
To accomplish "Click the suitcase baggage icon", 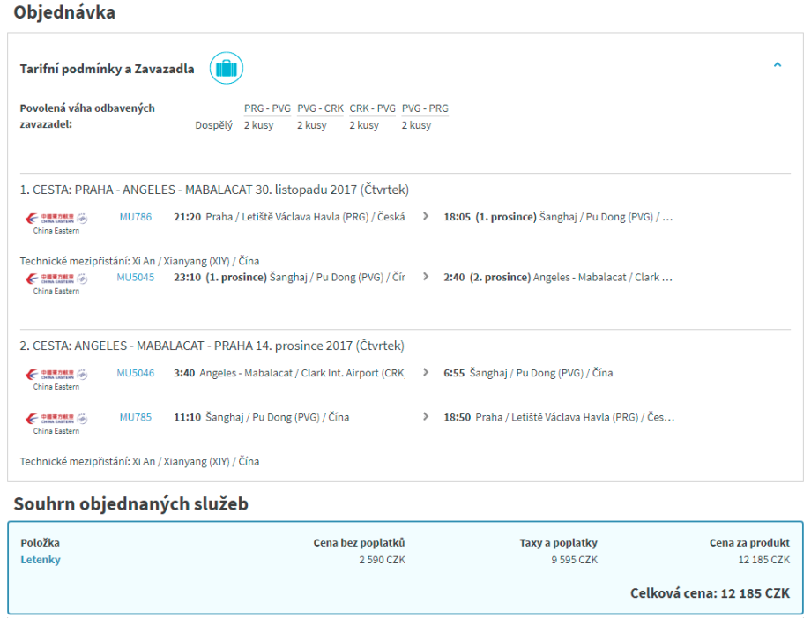I will pos(226,69).
